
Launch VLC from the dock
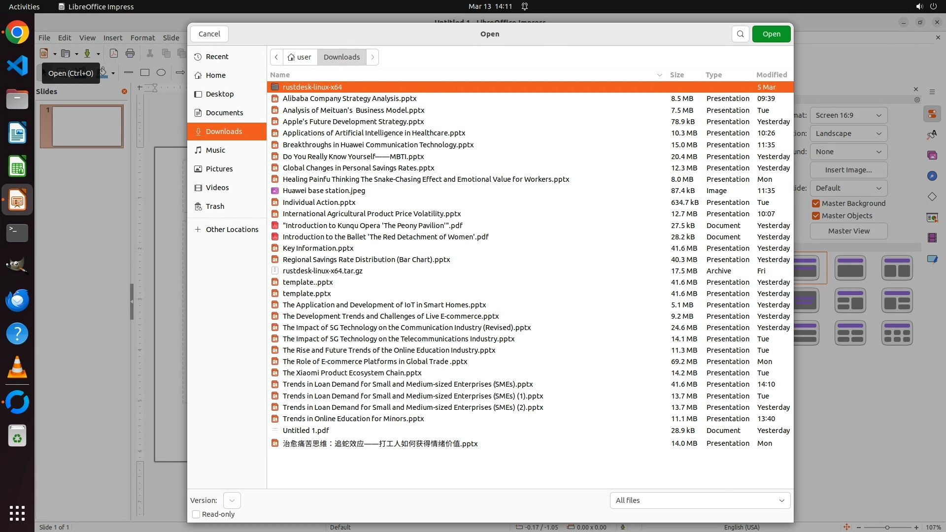(x=17, y=368)
